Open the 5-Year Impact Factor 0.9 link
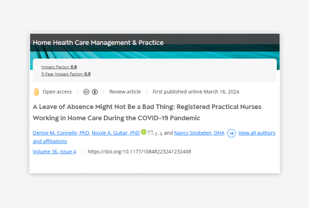309x208 pixels. tap(66, 74)
